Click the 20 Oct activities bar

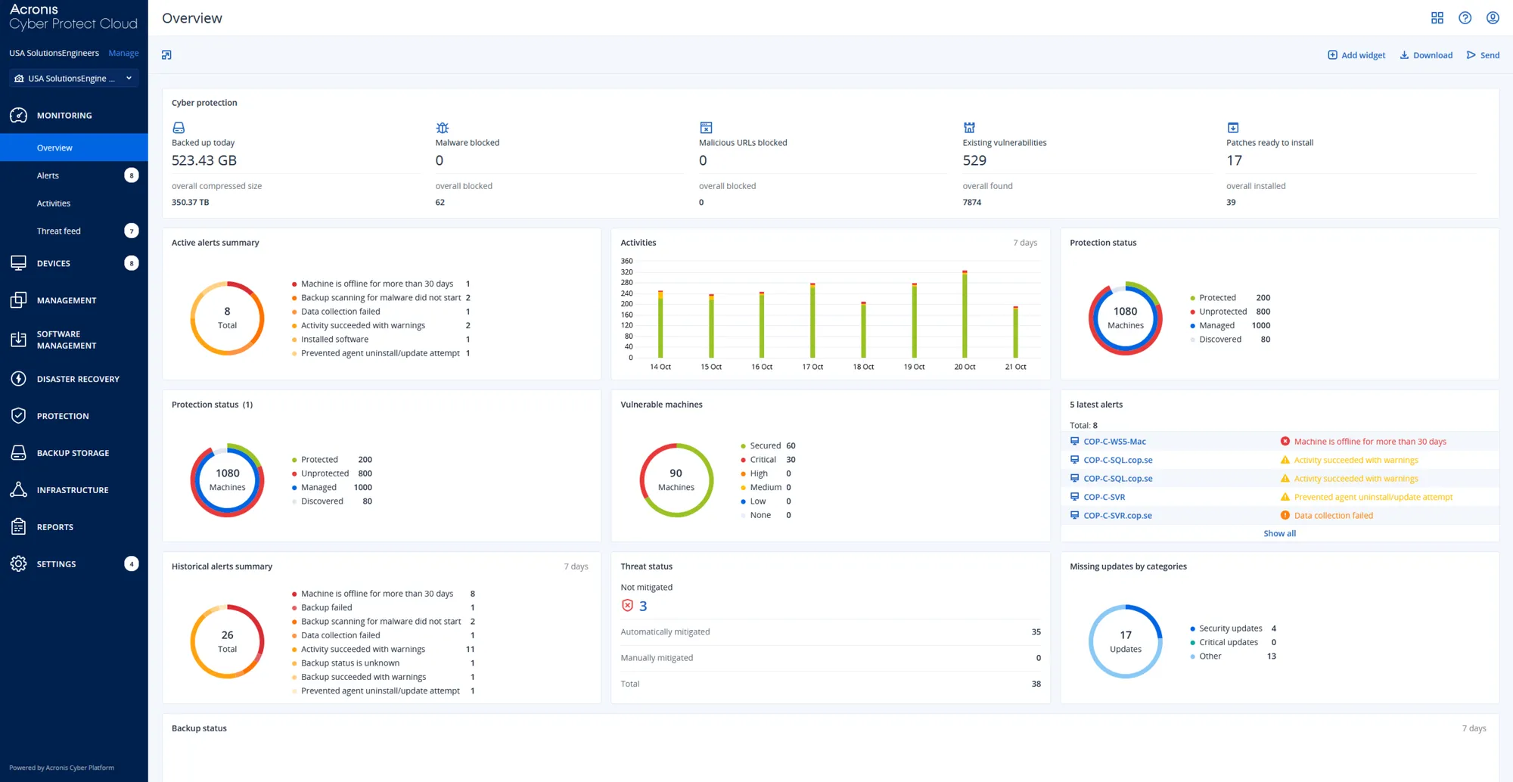pyautogui.click(x=965, y=315)
